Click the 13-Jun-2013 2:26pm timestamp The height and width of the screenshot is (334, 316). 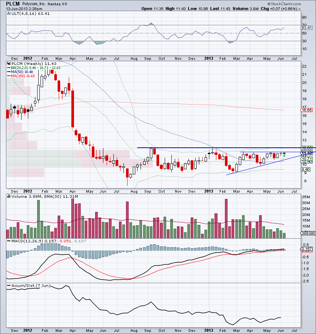coord(24,9)
